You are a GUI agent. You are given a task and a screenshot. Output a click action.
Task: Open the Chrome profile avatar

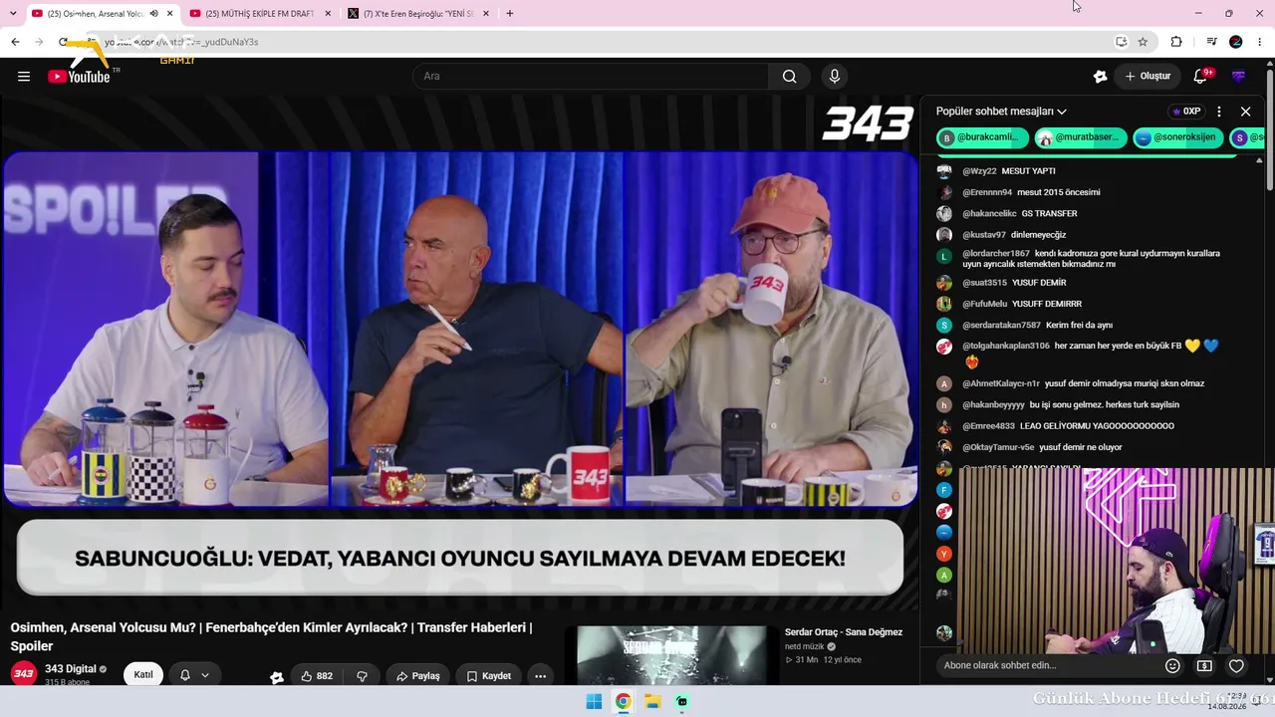(x=1236, y=42)
